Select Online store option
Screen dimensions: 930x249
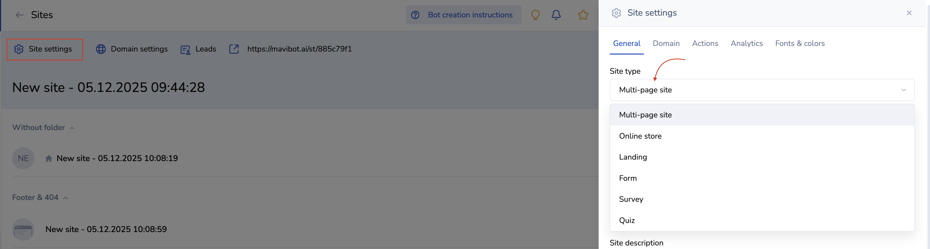640,136
